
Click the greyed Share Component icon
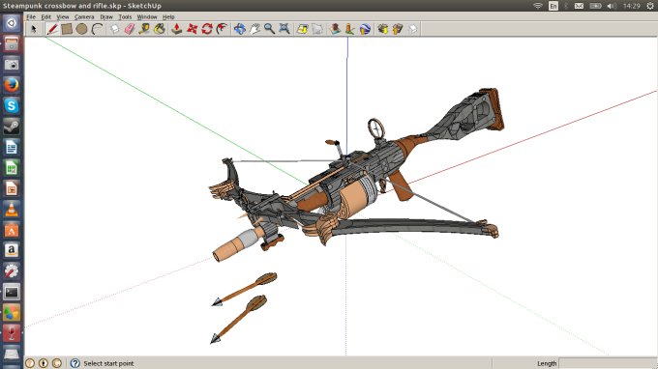click(412, 29)
